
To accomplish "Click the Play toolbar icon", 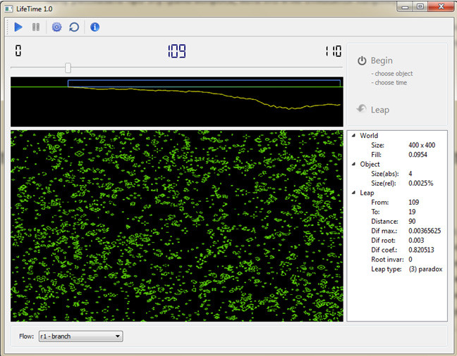I will pos(18,27).
